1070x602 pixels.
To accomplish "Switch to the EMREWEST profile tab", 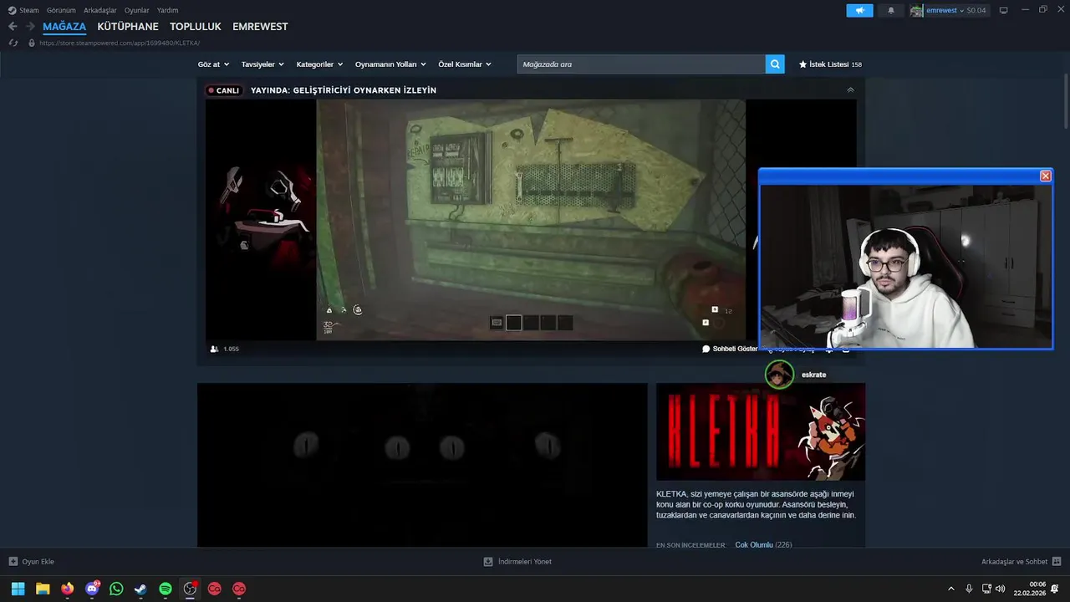I will point(260,27).
